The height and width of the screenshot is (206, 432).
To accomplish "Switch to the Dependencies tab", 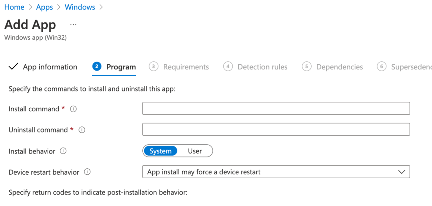I will coord(339,67).
